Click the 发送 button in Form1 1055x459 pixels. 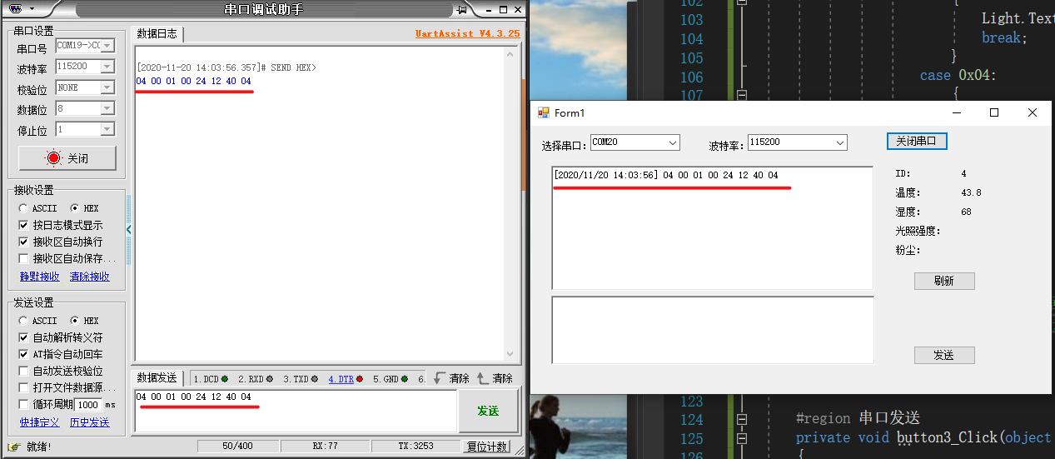pos(944,355)
